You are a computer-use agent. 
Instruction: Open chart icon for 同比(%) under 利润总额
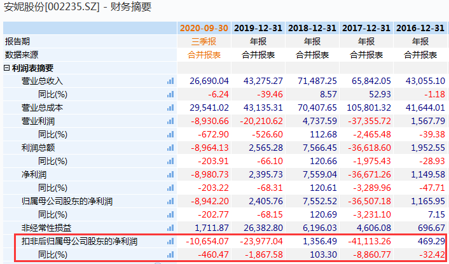pos(170,161)
